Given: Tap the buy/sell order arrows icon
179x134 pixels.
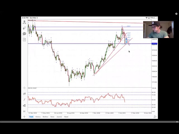Looking at the screenshot, I should [x=24, y=28].
